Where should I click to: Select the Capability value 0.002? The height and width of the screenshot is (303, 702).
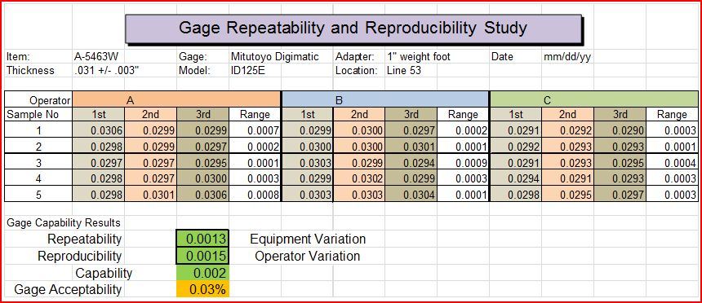pos(202,273)
